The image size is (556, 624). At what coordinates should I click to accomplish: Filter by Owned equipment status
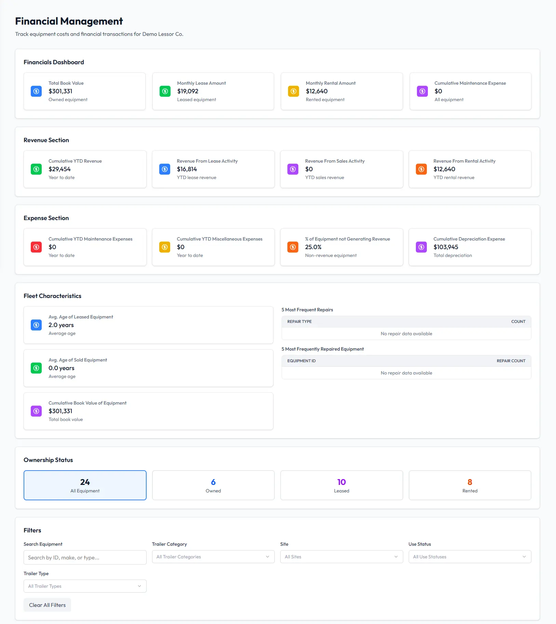[x=213, y=485]
